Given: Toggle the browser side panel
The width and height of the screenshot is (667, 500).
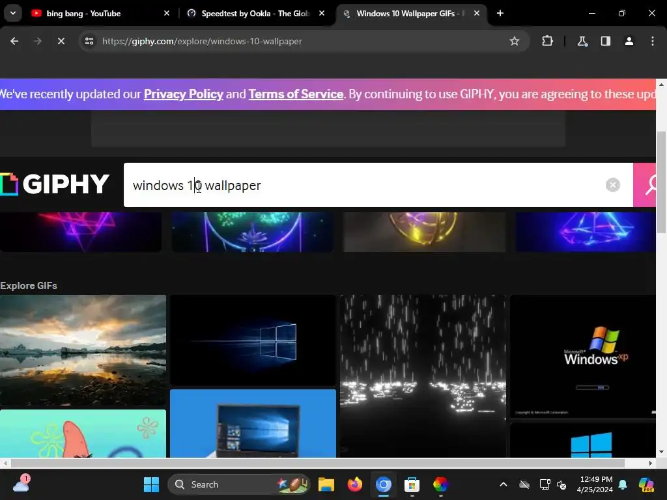Looking at the screenshot, I should click(x=606, y=41).
